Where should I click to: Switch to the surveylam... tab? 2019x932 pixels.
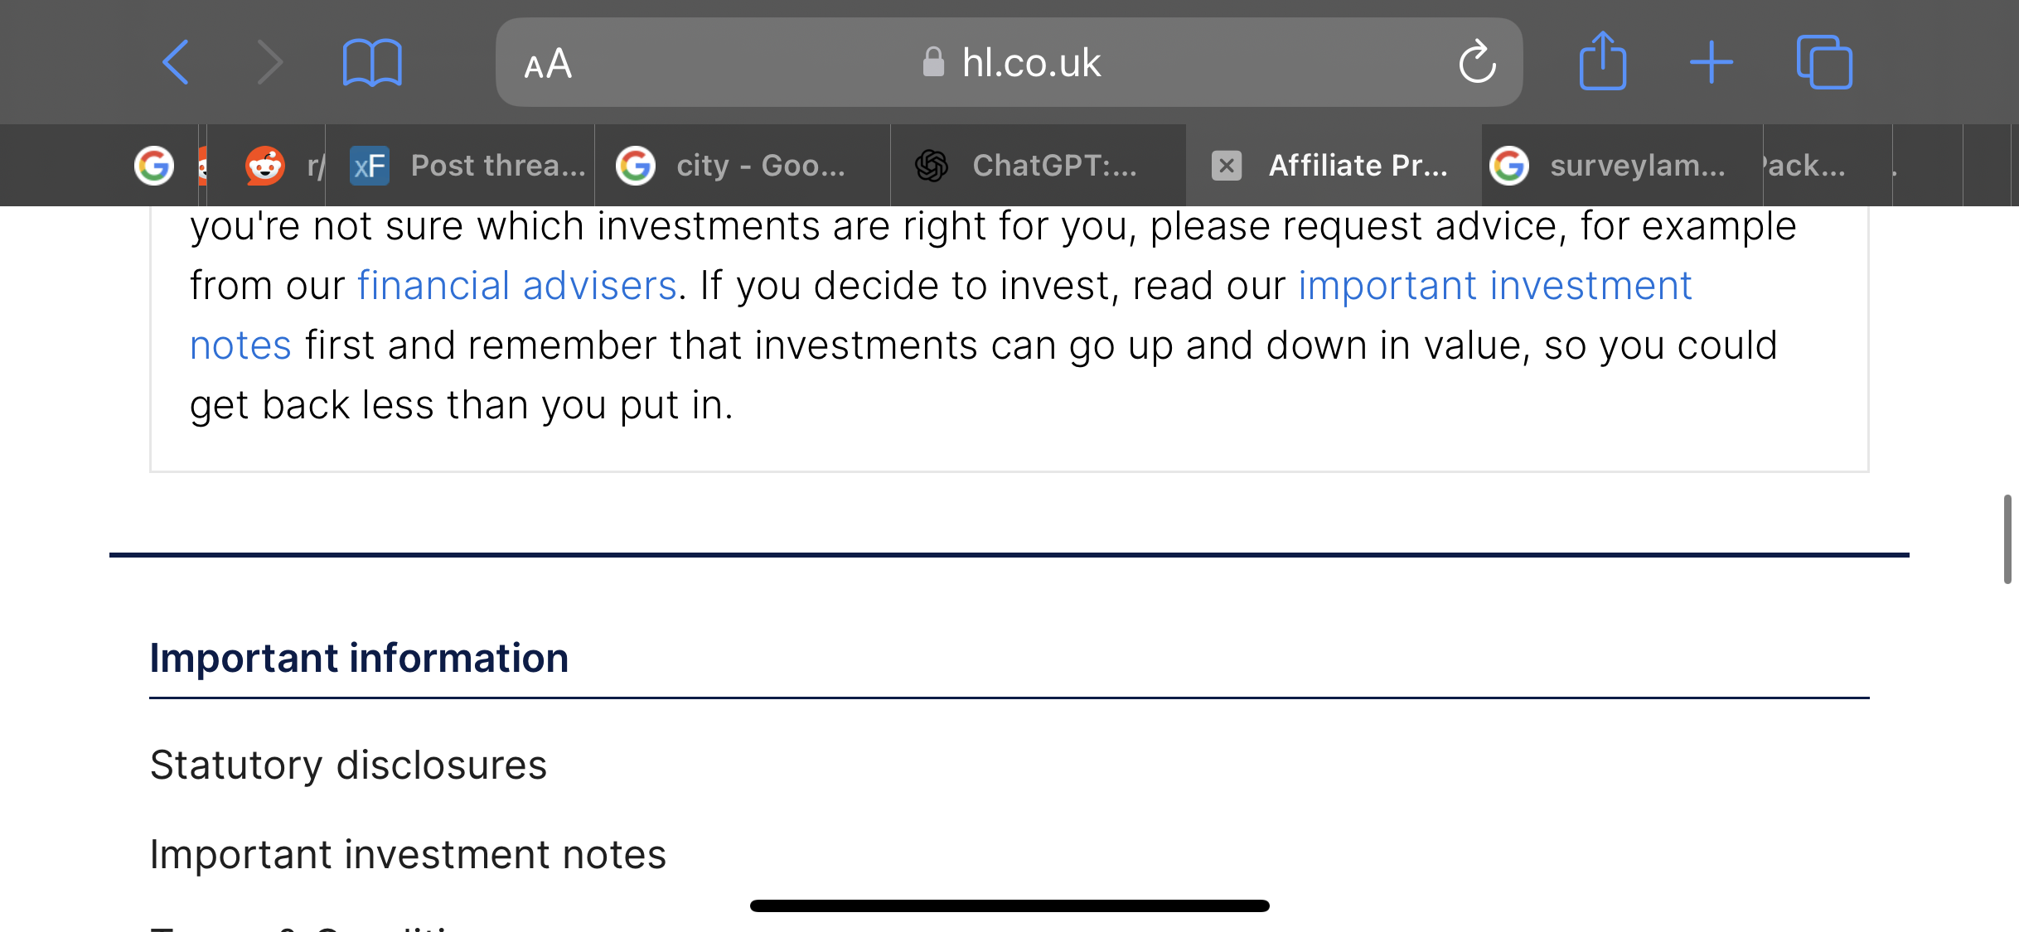pyautogui.click(x=1622, y=166)
